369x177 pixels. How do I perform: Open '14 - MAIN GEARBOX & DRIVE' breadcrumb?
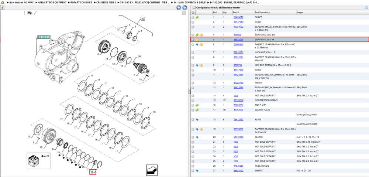pos(189,2)
